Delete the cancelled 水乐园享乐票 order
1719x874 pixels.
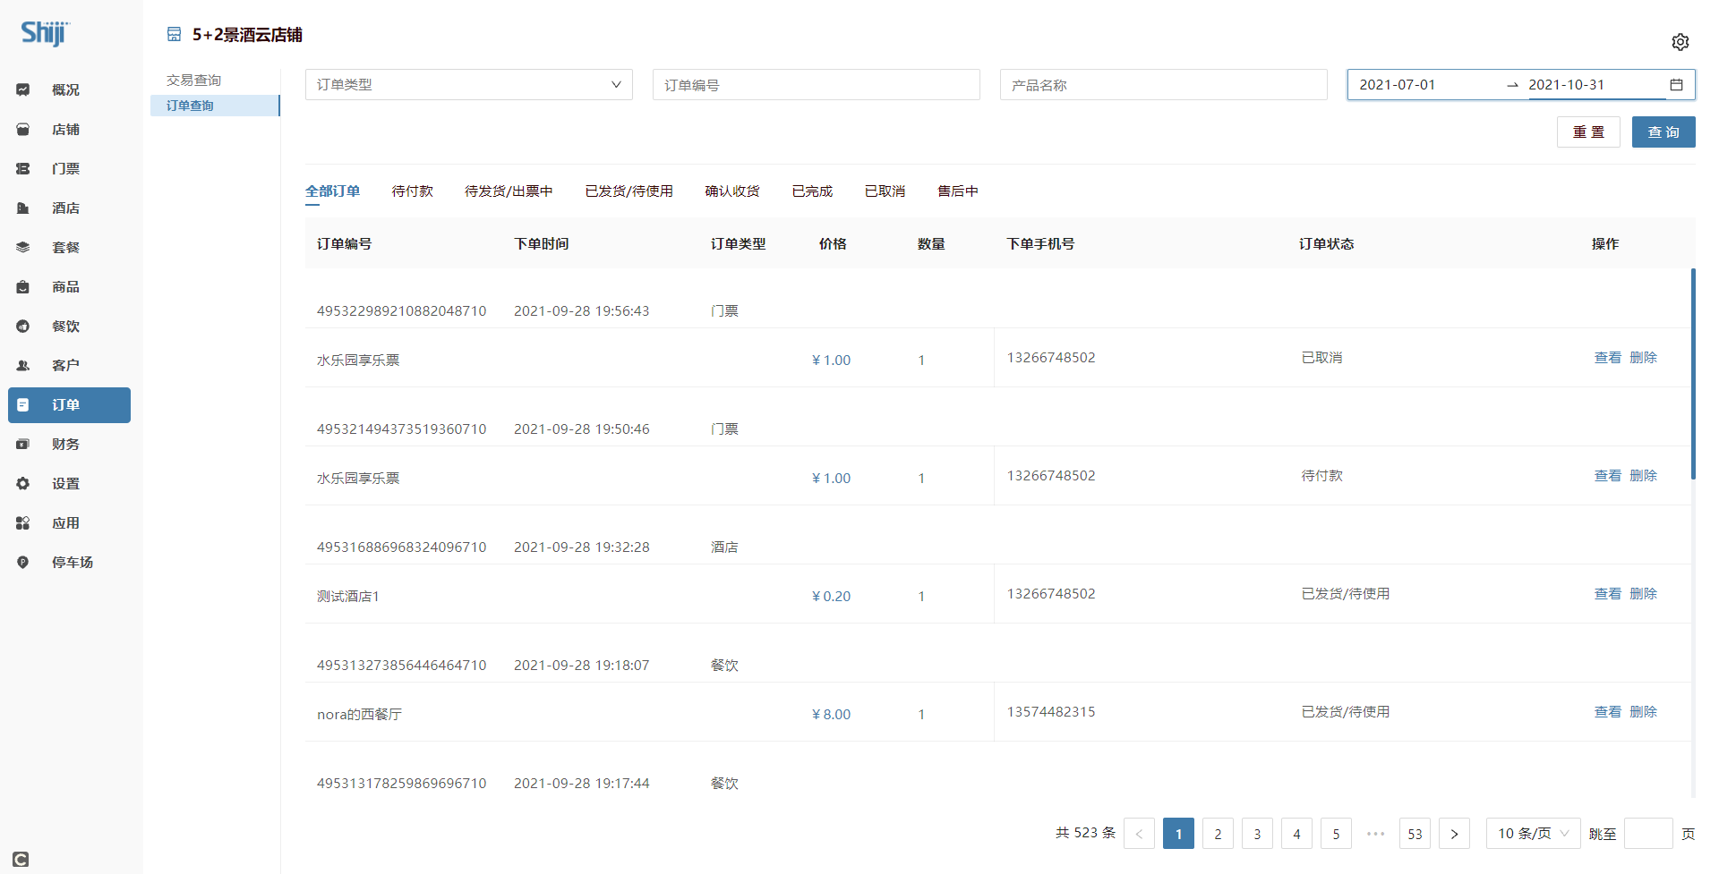point(1643,357)
